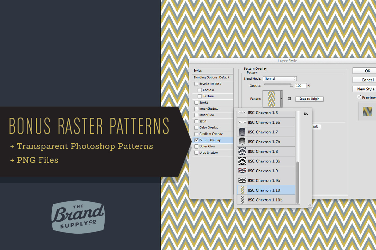The image size is (376, 250).
Task: Select Styles in the left list
Action: 213,71
